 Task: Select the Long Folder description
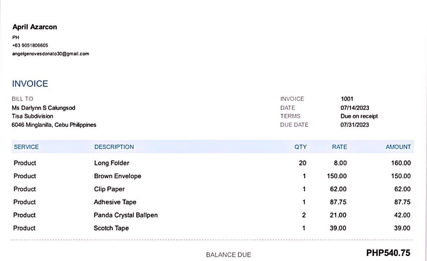pos(111,163)
